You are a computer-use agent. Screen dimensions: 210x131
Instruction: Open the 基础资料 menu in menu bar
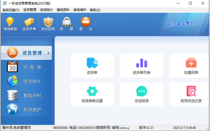[x=63, y=10]
